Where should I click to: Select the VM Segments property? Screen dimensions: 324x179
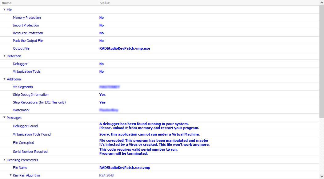[23, 87]
